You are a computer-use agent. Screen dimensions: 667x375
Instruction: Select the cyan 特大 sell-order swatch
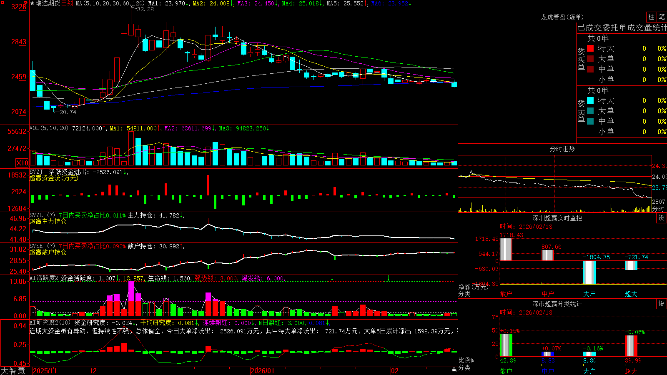pos(590,100)
